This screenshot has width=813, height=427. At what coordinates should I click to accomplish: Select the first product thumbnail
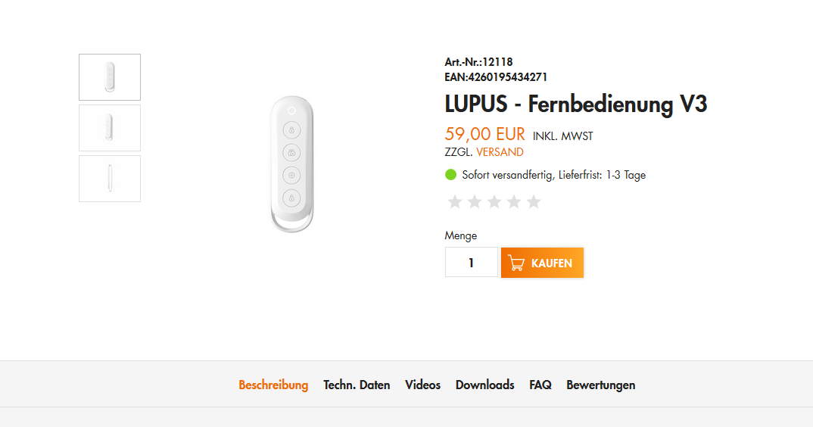110,77
